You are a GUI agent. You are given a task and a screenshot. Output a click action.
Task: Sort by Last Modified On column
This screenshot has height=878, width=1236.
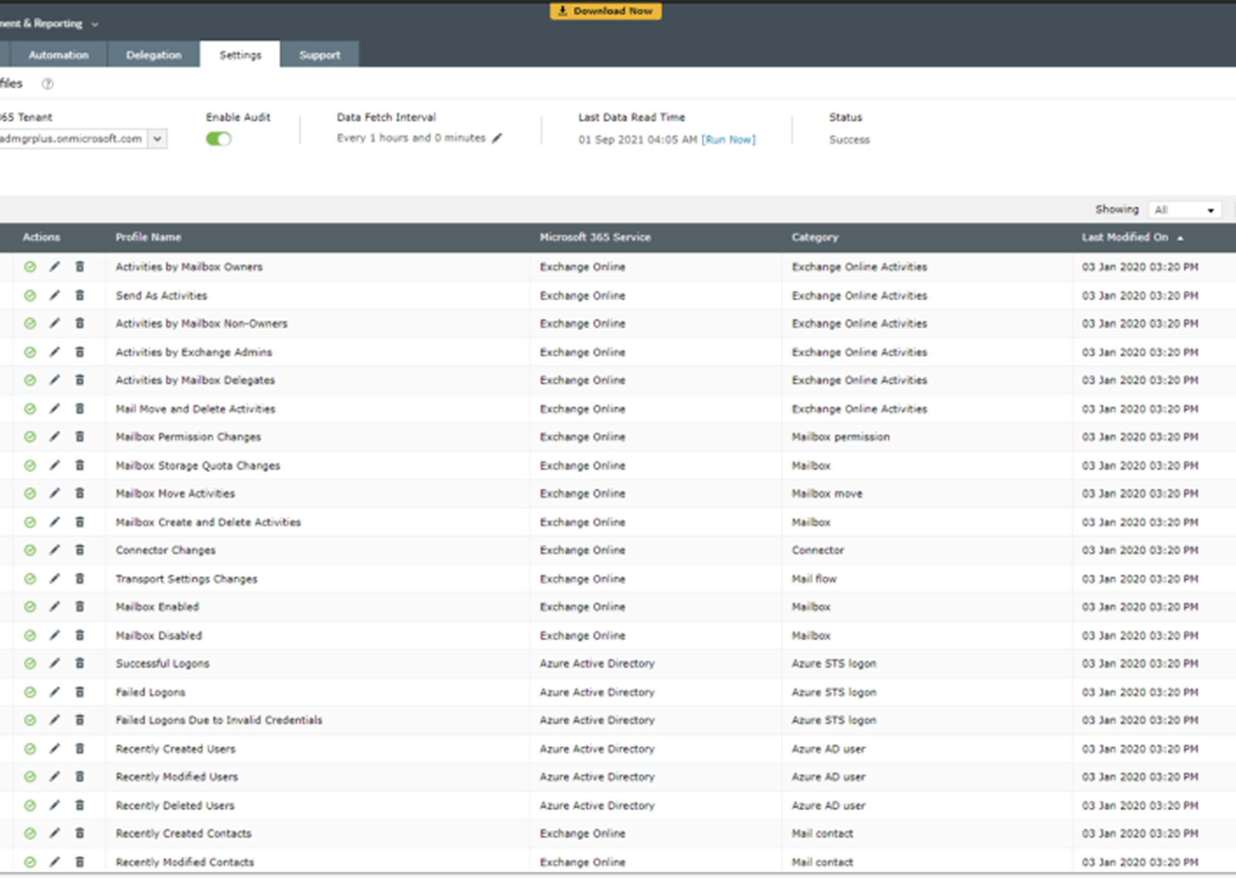pos(1125,237)
